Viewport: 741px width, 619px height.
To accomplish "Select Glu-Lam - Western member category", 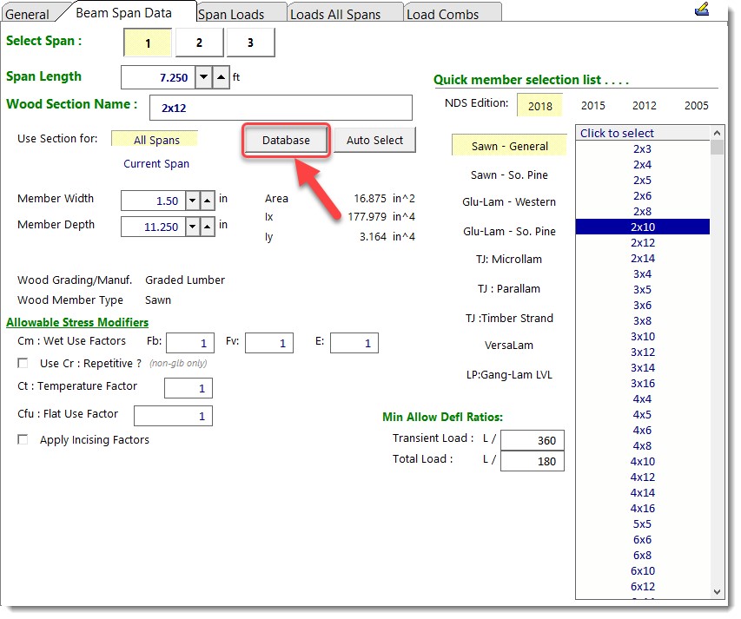I will click(508, 202).
